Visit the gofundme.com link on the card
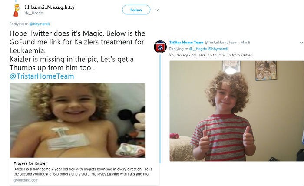 coord(26,179)
